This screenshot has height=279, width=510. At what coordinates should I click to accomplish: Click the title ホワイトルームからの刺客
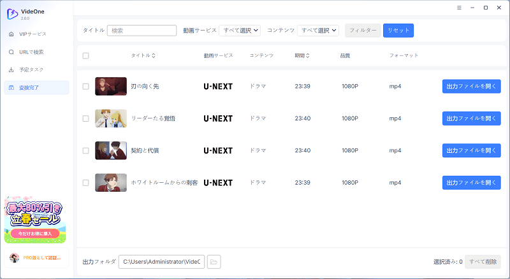pyautogui.click(x=164, y=183)
